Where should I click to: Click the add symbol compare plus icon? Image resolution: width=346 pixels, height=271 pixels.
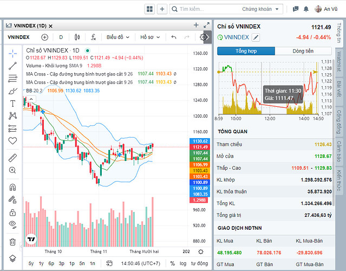pos(44,37)
